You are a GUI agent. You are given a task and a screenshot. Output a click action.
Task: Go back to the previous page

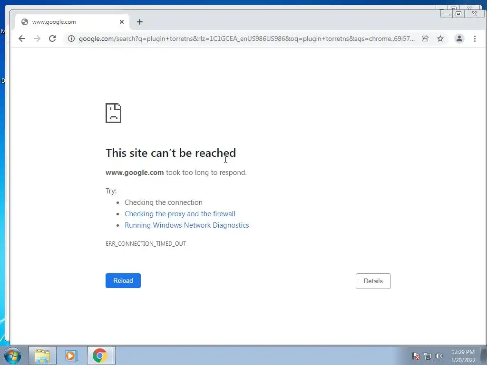[x=22, y=38]
